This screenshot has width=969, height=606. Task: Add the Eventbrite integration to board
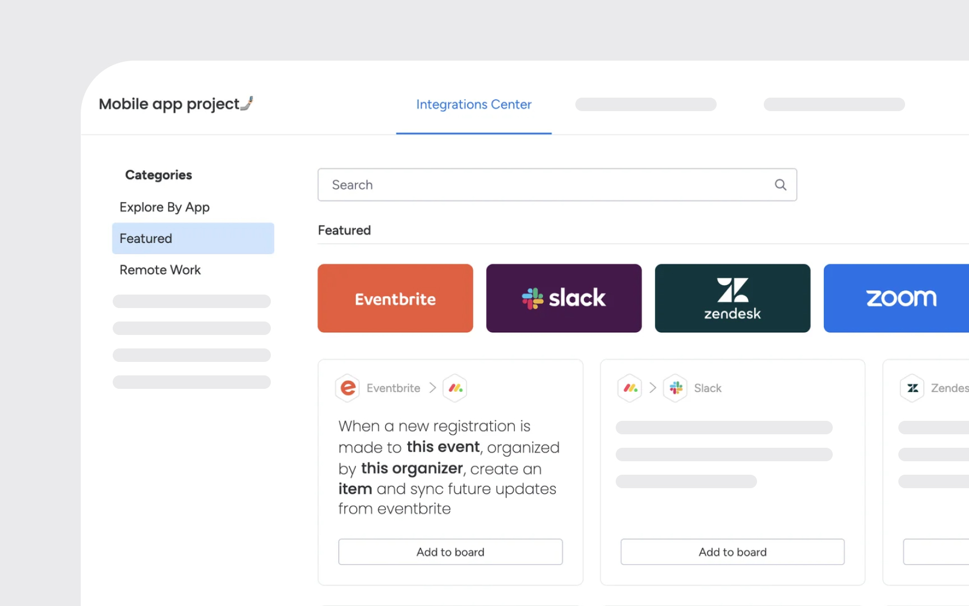tap(450, 552)
